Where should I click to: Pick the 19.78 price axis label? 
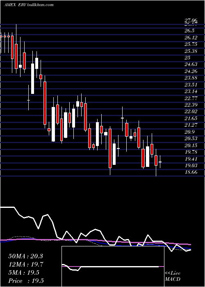191,152
